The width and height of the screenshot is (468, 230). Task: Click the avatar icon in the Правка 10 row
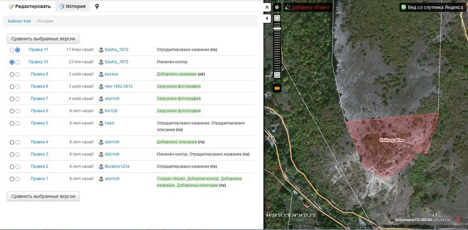(101, 62)
